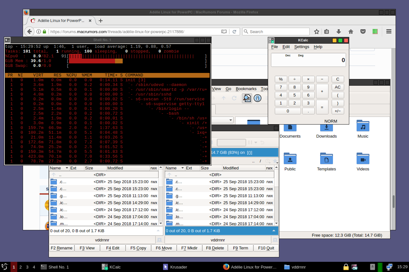This screenshot has height=272, width=409.
Task: Toggle reader view icon in URL bar
Action: 224,32
